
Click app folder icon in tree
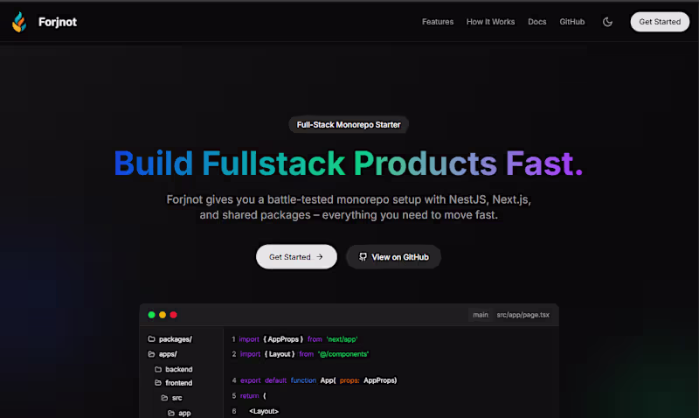click(171, 413)
